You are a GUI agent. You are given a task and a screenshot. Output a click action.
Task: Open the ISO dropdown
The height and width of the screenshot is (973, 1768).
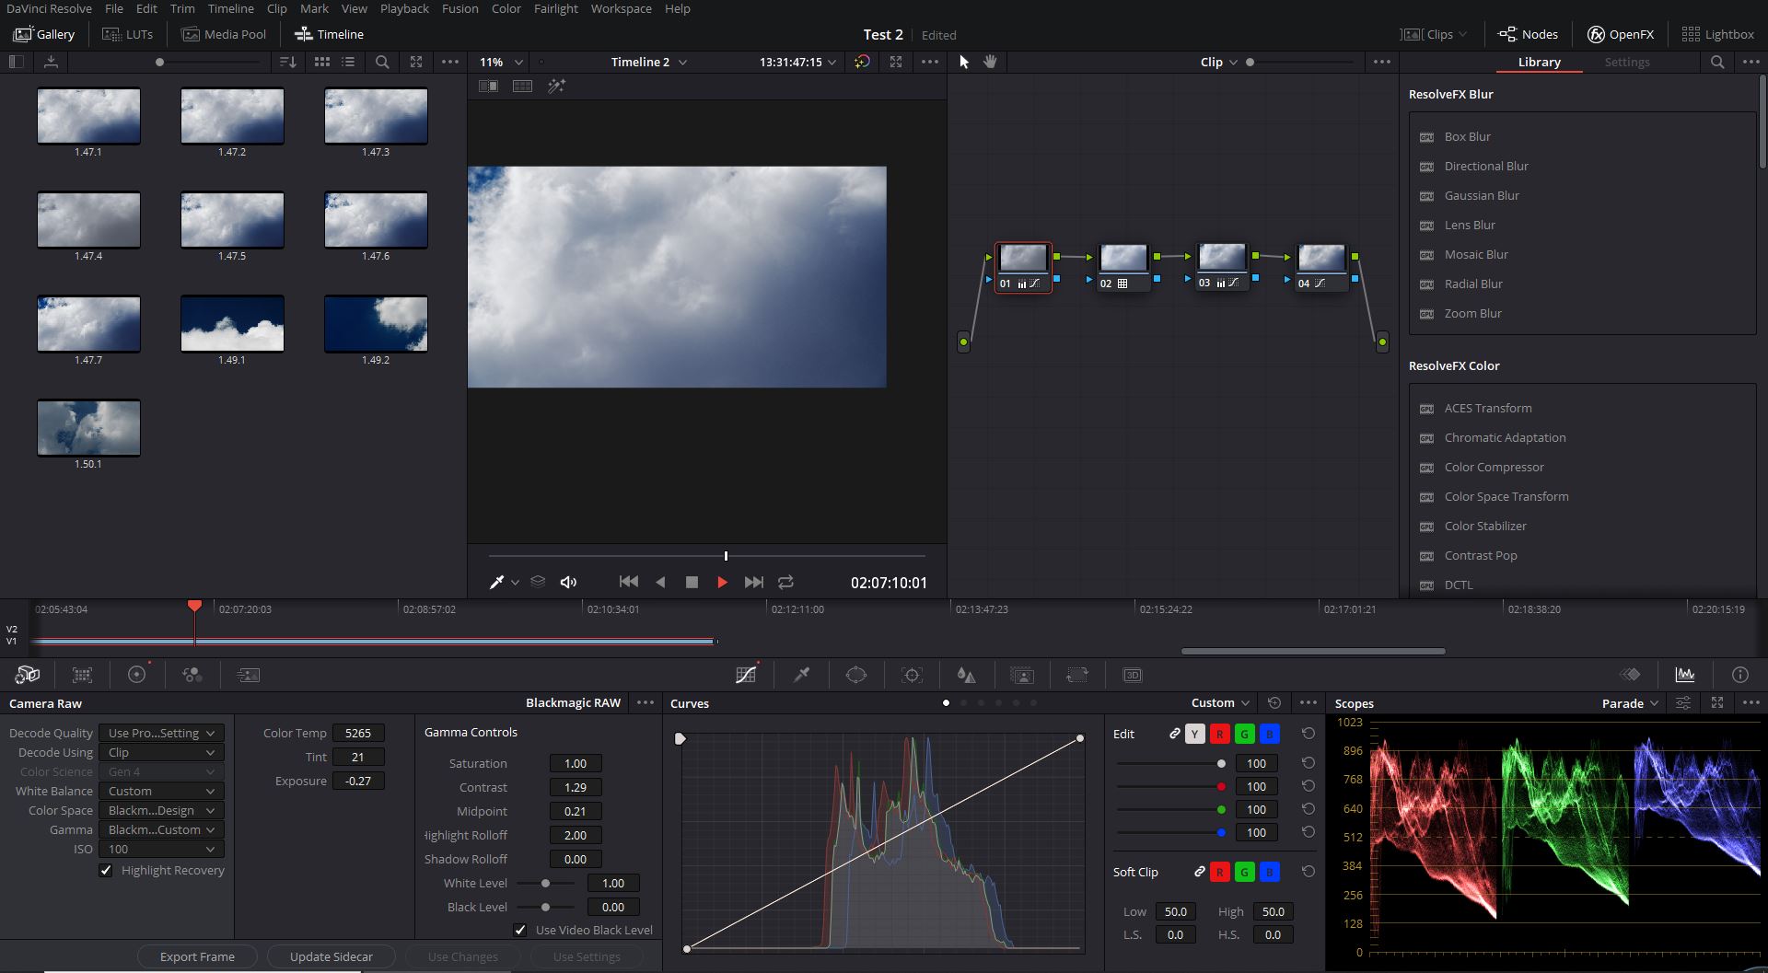point(161,849)
